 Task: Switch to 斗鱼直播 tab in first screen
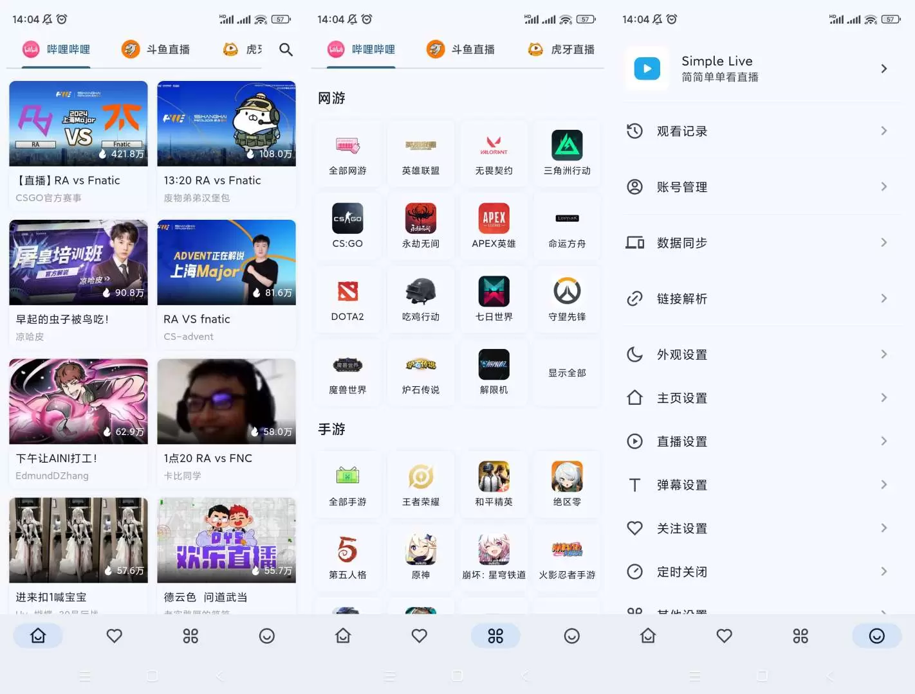156,49
